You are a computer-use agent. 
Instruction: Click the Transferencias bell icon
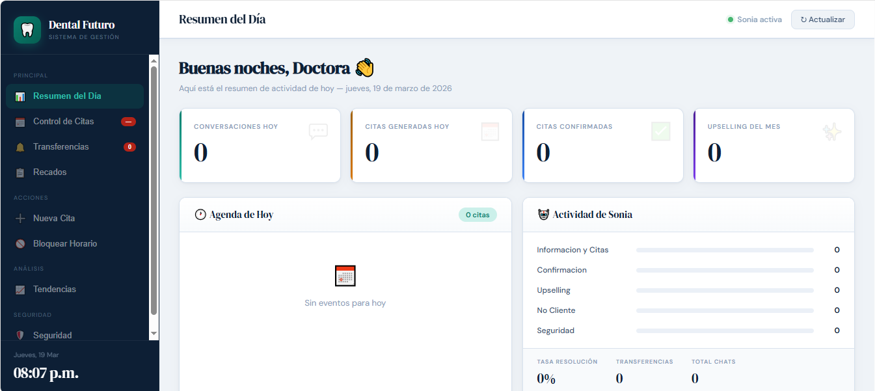[x=20, y=147]
